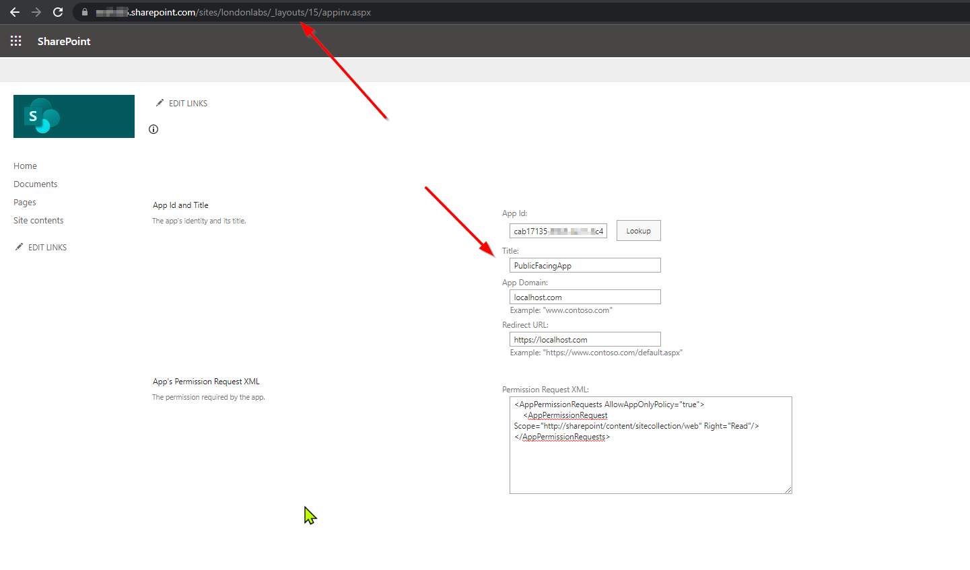Click inside Permission Request XML textarea
This screenshot has width=970, height=570.
click(x=650, y=445)
